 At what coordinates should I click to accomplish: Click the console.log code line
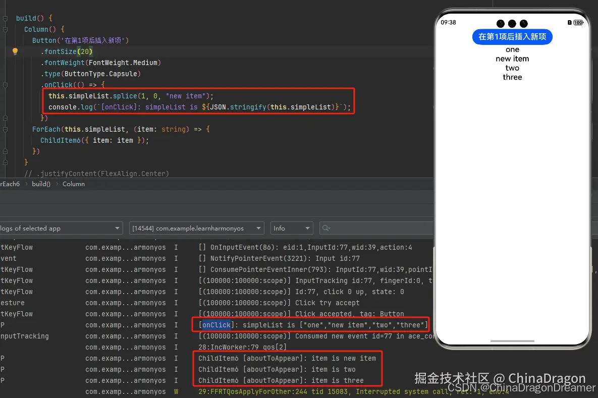[199, 107]
